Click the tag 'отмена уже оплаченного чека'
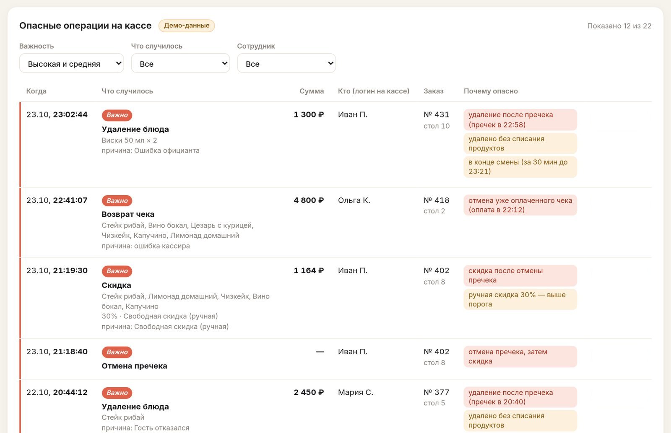 520,205
